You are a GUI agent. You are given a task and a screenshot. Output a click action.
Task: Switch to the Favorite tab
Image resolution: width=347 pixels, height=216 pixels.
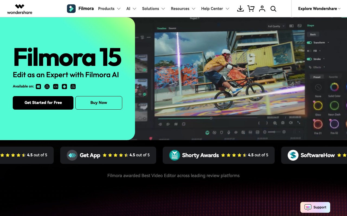(x=333, y=77)
